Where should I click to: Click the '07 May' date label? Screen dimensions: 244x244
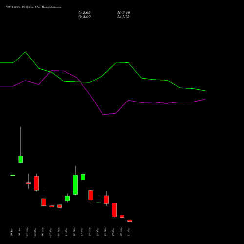pos(51,232)
